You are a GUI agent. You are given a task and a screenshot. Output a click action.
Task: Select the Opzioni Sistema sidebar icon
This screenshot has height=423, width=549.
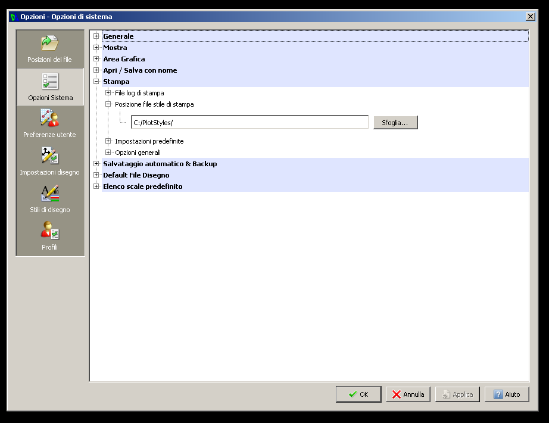click(50, 82)
